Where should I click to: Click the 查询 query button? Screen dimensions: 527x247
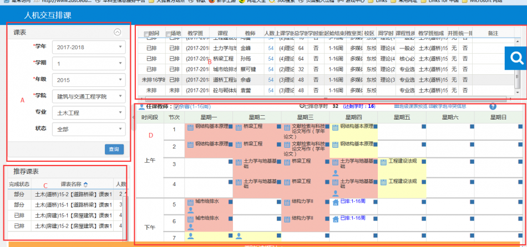pos(114,149)
